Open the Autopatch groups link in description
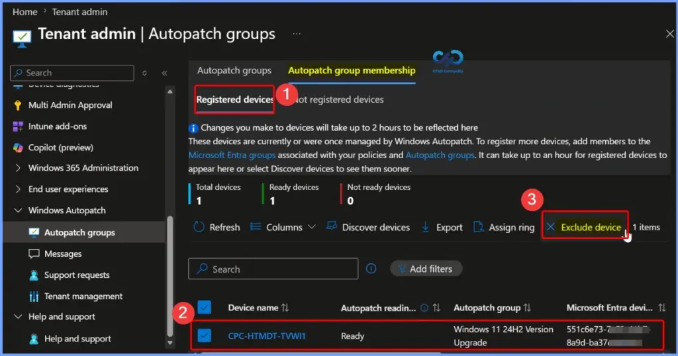Screen dimensions: 678x356 tap(440, 155)
